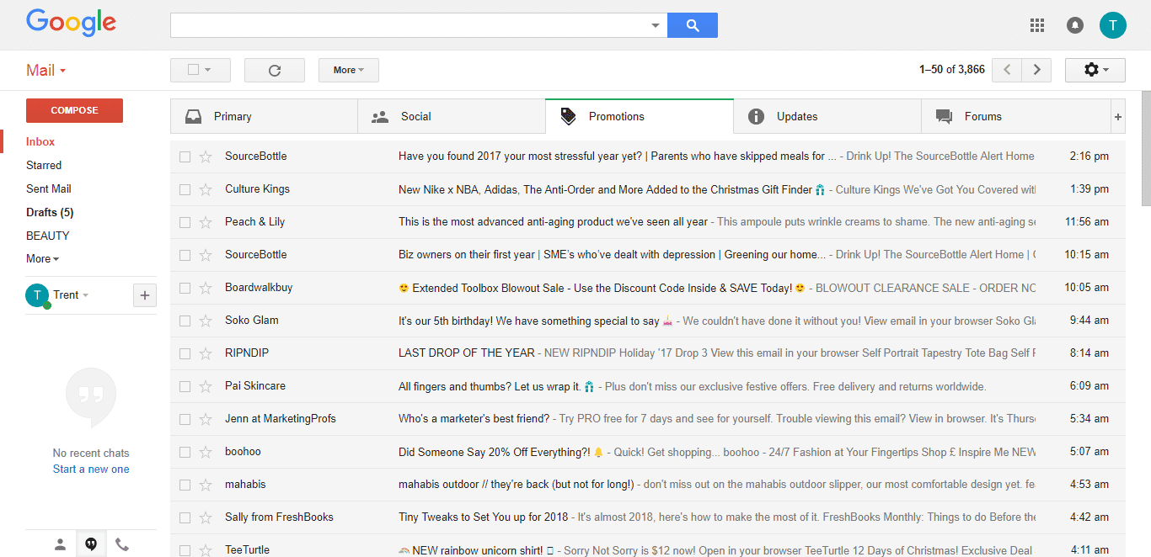This screenshot has width=1151, height=557.
Task: Click the 'Start a new one' chat link
Action: coord(91,469)
